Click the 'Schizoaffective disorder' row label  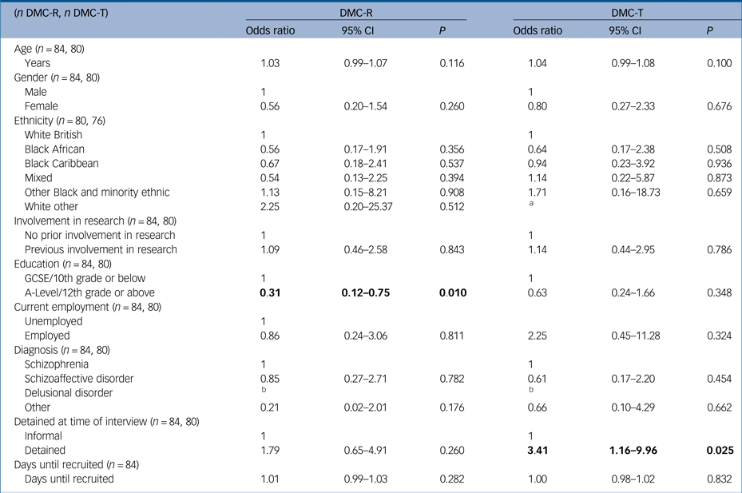[79, 379]
